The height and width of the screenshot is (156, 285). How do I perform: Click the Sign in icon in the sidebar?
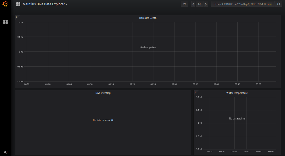point(5,152)
